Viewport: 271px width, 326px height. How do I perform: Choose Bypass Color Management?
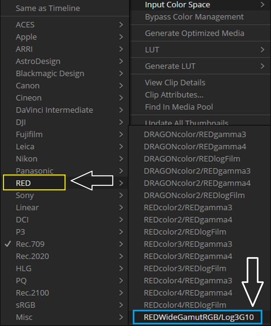200,17
